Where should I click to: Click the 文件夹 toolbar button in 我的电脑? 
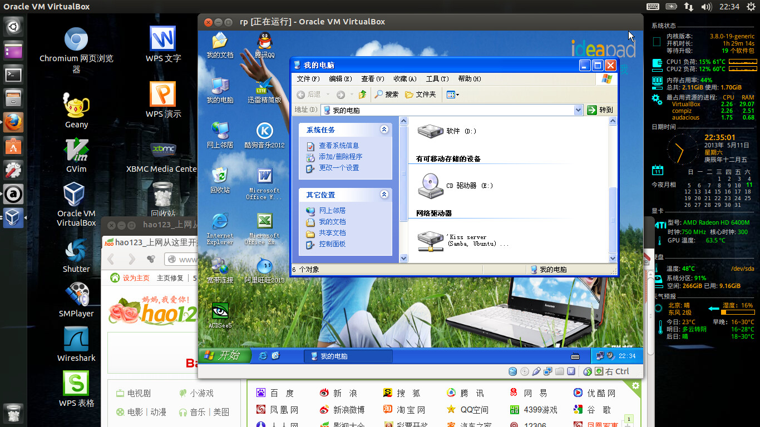421,95
